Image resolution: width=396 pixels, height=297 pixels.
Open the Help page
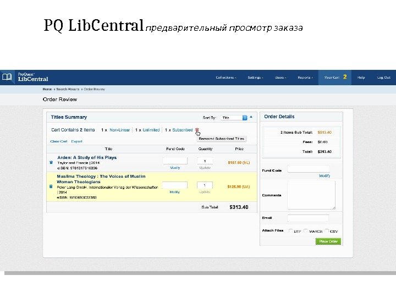coord(361,78)
